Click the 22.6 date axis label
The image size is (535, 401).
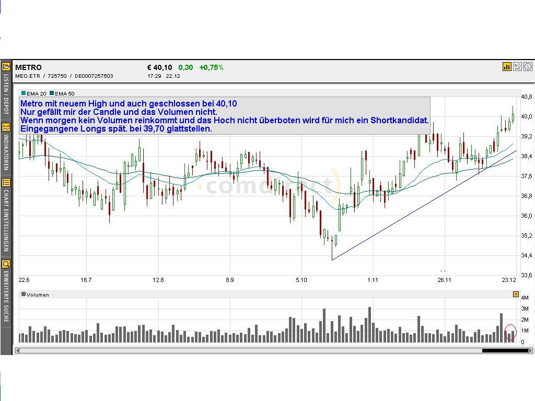click(24, 280)
